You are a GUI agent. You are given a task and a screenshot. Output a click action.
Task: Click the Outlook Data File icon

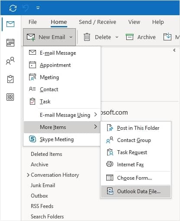110,191
